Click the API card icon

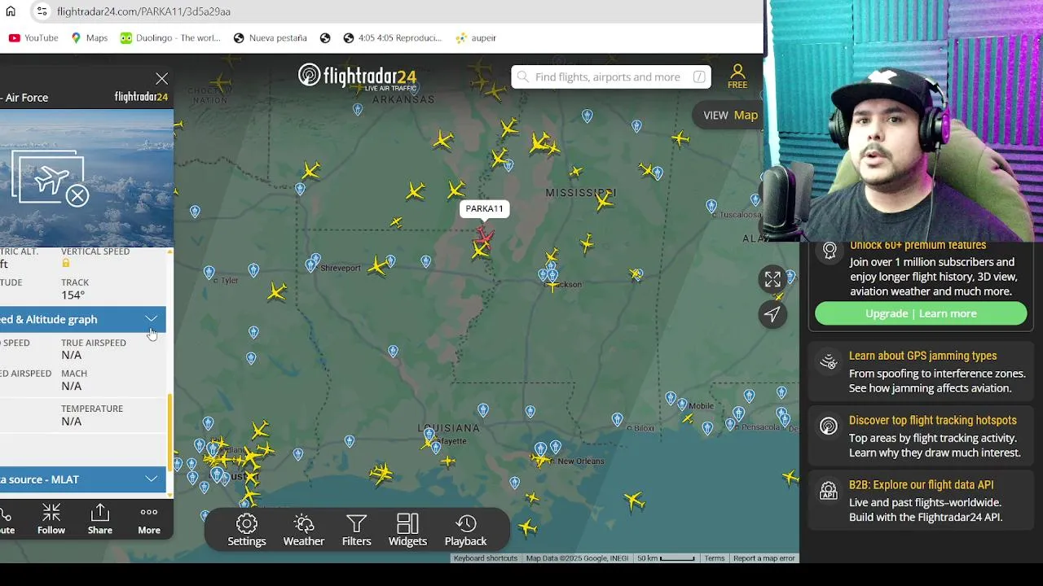point(829,491)
